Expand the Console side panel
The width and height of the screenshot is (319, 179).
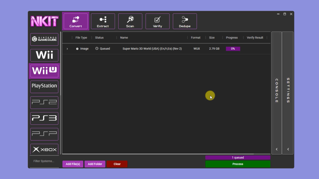[277, 149]
